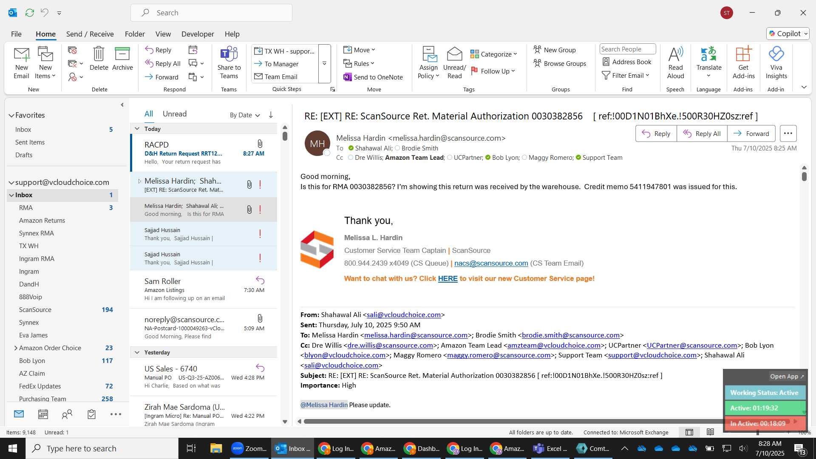816x459 pixels.
Task: Switch to Reading view in status bar
Action: tap(710, 432)
